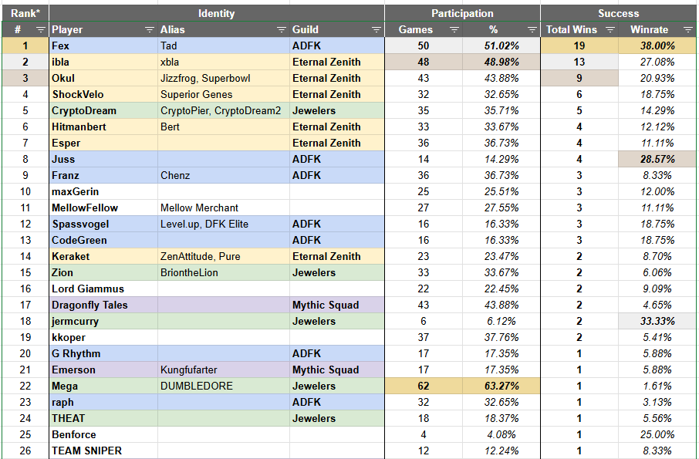Click the player cell ibla
The image size is (699, 459).
pos(103,62)
